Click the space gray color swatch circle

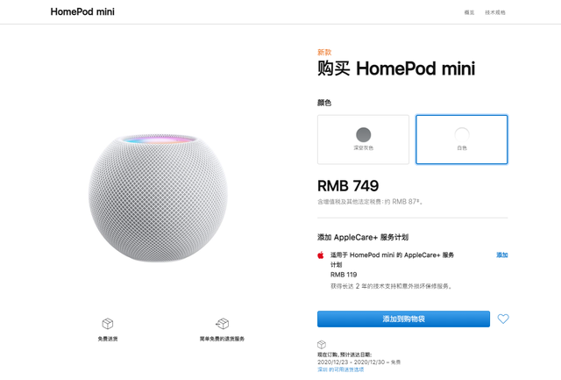tap(363, 134)
